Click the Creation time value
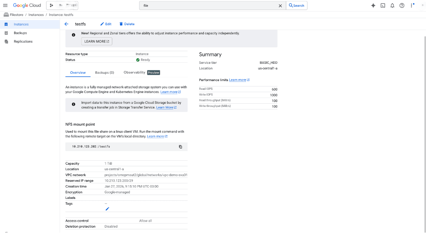This screenshot has height=233, width=426. pyautogui.click(x=132, y=186)
